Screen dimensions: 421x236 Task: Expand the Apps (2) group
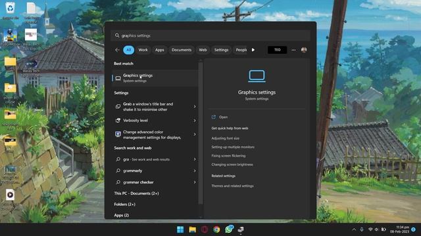pos(121,215)
